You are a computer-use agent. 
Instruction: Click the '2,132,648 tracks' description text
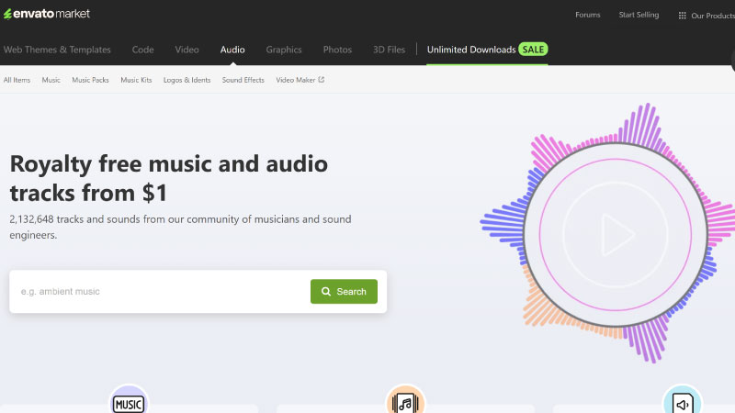(x=180, y=227)
